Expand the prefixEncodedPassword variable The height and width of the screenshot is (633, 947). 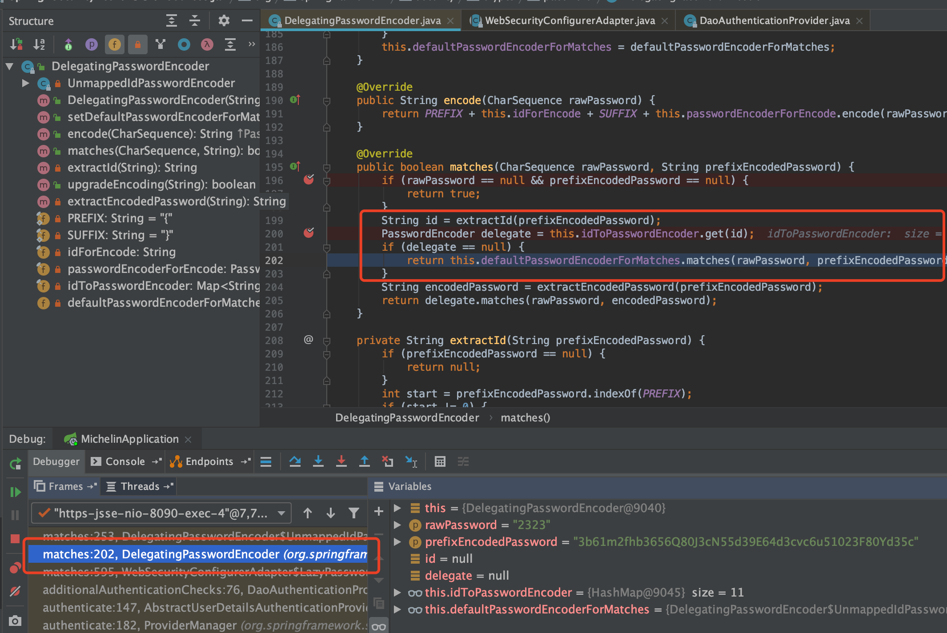(397, 542)
